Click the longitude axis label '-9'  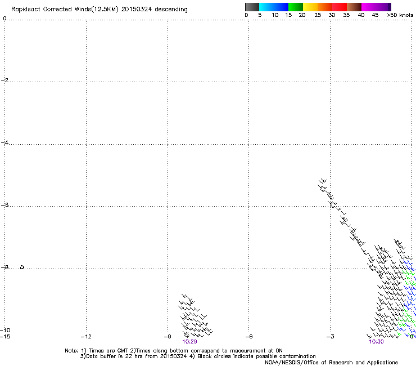click(x=168, y=337)
